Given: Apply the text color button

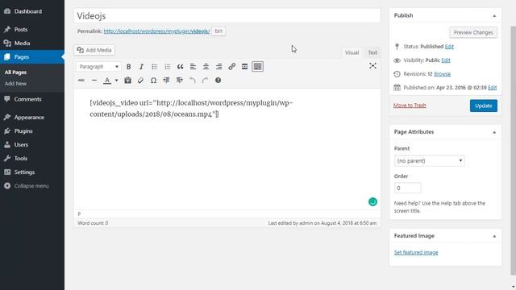Looking at the screenshot, I should click(x=107, y=81).
